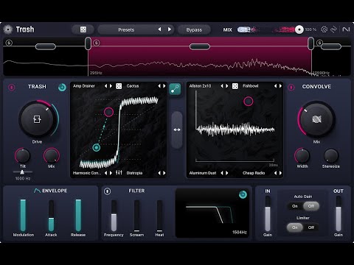
Task: Click the Distropia distortion label
Action: 134,173
